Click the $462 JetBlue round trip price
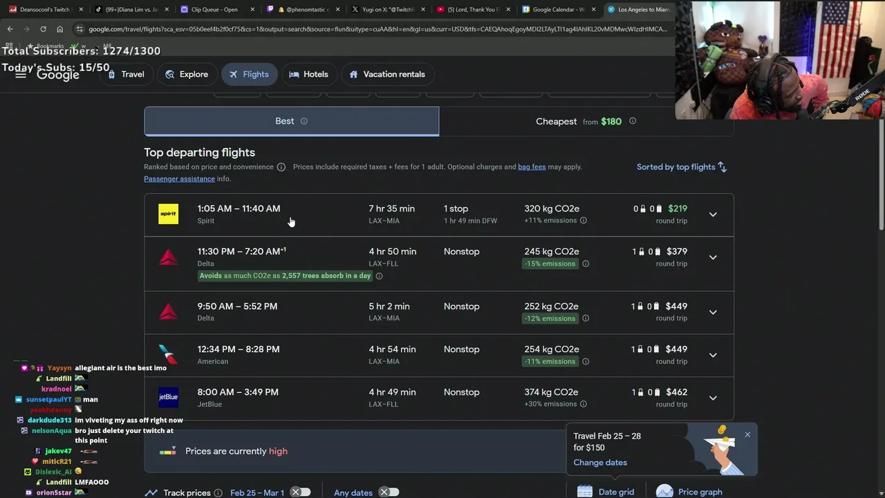885x498 pixels. point(676,392)
